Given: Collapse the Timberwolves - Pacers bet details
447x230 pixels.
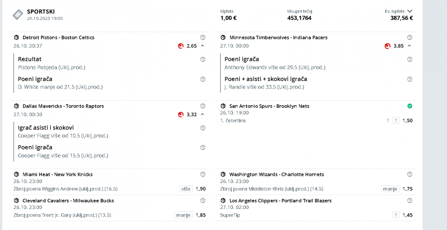Looking at the screenshot, I should tap(409, 46).
